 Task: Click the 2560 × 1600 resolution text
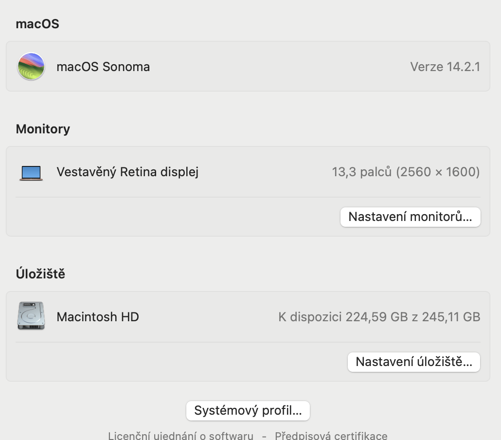[438, 172]
